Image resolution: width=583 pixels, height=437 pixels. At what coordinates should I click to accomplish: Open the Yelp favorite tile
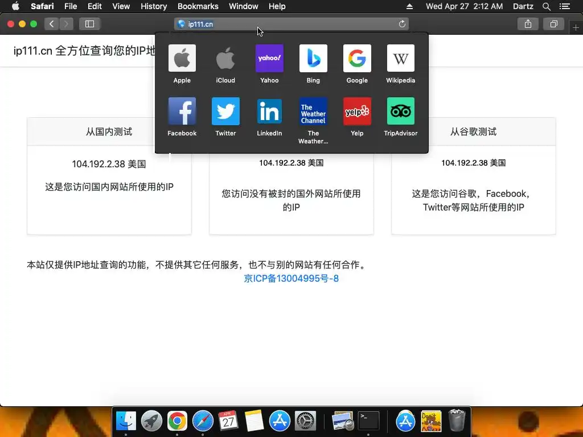(x=357, y=111)
